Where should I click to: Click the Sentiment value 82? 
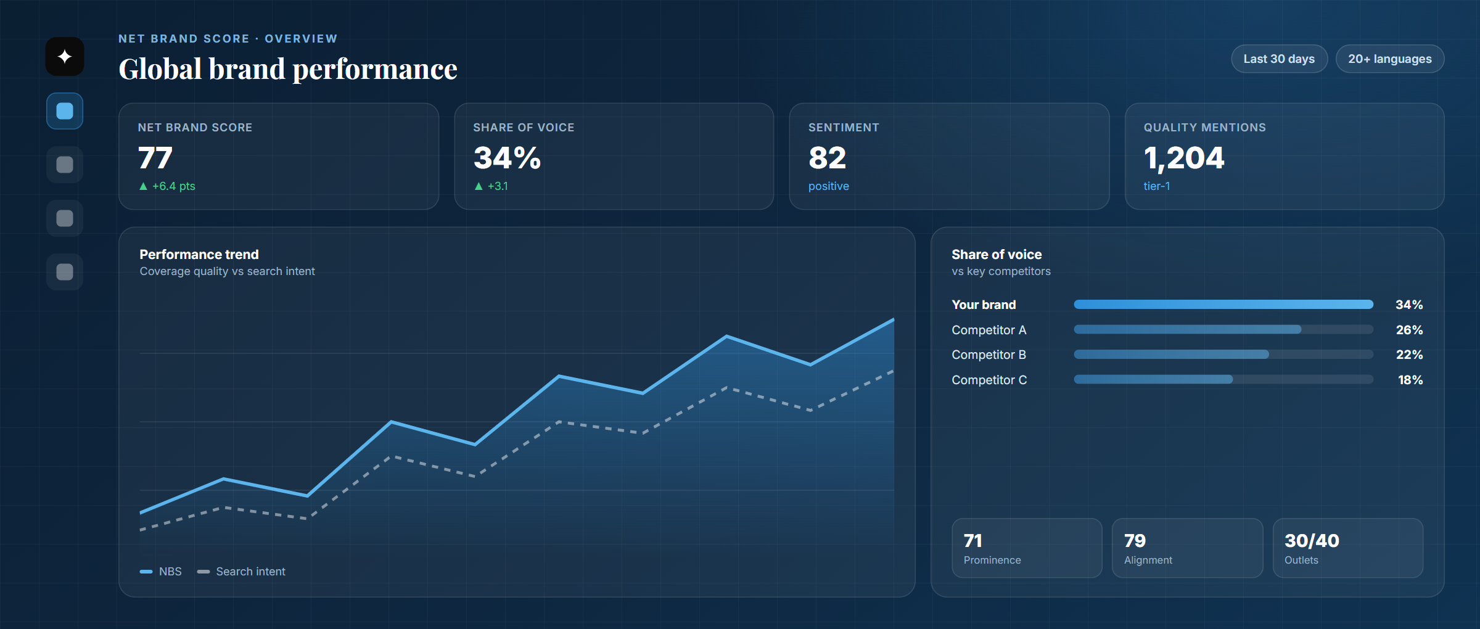[828, 158]
